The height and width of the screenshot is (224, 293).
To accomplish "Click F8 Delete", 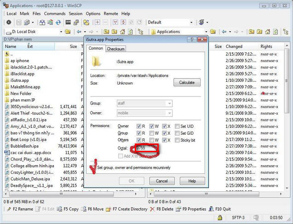I will (x=162, y=209).
